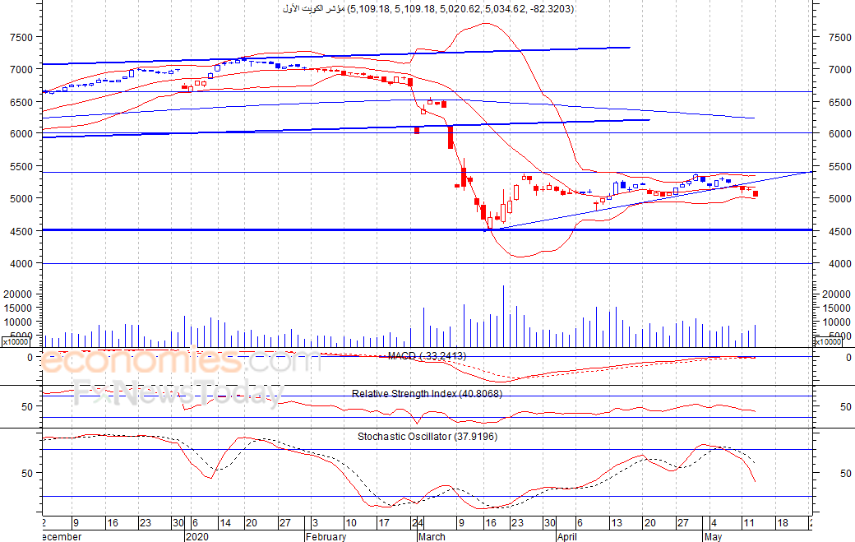Click the FxNewsToday watermark text
Viewport: 855px width, 542px height.
coord(179,393)
